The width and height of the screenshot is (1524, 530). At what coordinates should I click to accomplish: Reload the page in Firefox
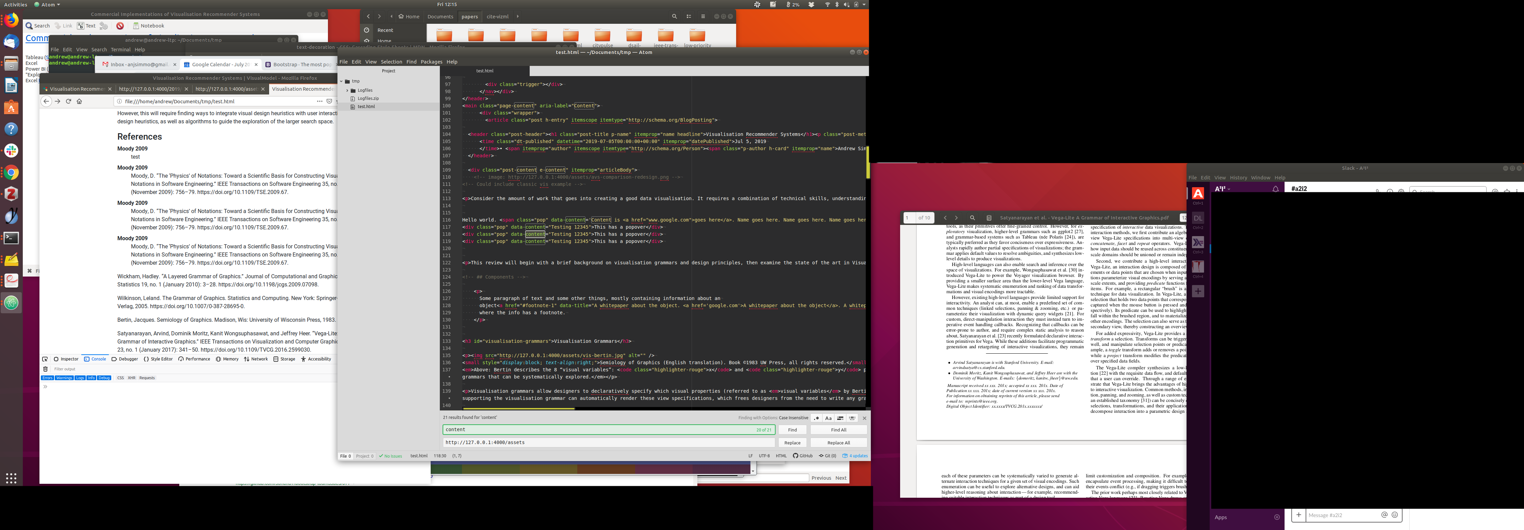click(69, 101)
